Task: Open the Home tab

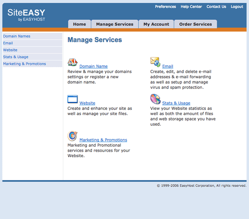Action: tap(79, 24)
